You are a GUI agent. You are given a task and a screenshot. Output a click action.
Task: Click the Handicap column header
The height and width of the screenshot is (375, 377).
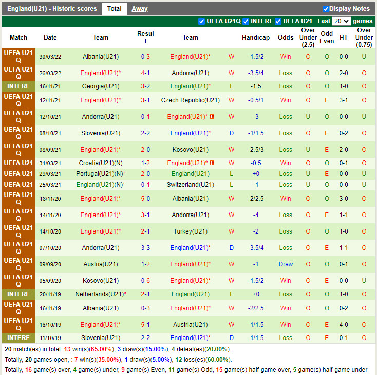pos(255,38)
